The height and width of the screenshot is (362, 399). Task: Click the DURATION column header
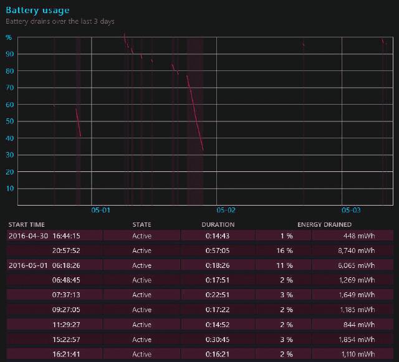point(218,224)
